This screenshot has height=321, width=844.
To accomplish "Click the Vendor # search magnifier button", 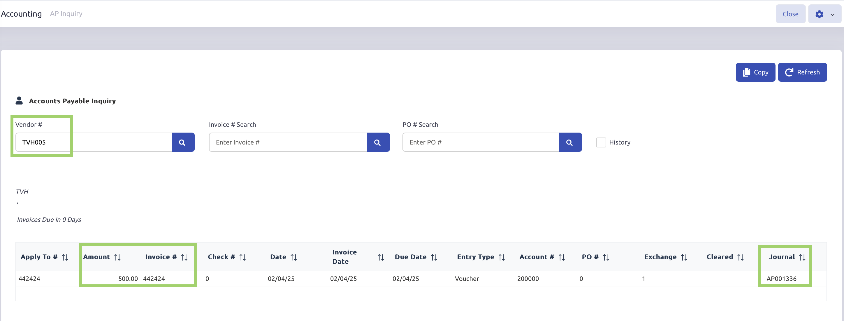I will point(183,142).
